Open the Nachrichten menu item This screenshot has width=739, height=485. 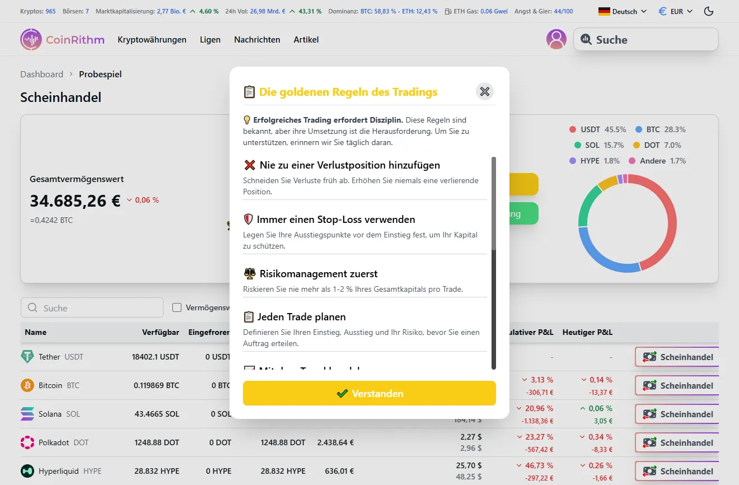(257, 39)
